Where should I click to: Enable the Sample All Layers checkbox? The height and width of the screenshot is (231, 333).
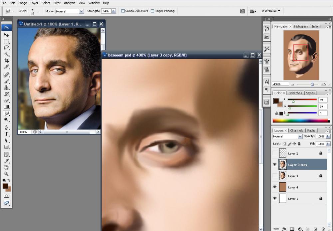(123, 11)
